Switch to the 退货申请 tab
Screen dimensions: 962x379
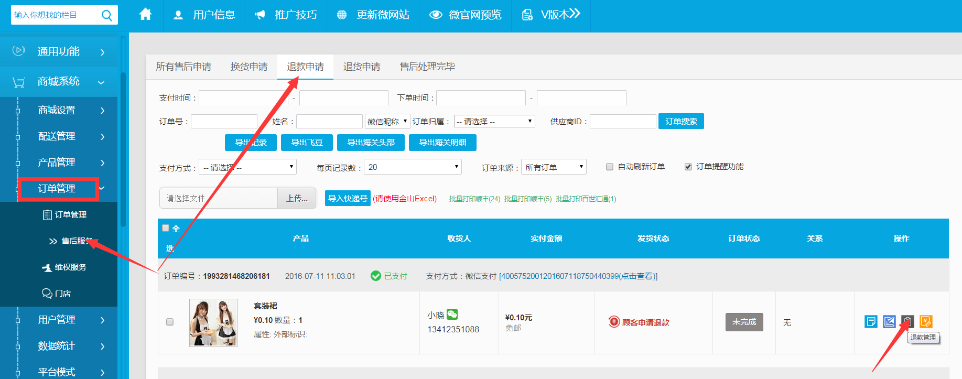click(x=362, y=67)
